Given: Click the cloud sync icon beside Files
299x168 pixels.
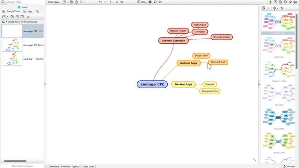Looking at the screenshot, I should [x=37, y=11].
